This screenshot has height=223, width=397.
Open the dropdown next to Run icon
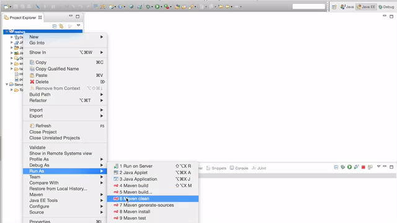click(x=161, y=7)
